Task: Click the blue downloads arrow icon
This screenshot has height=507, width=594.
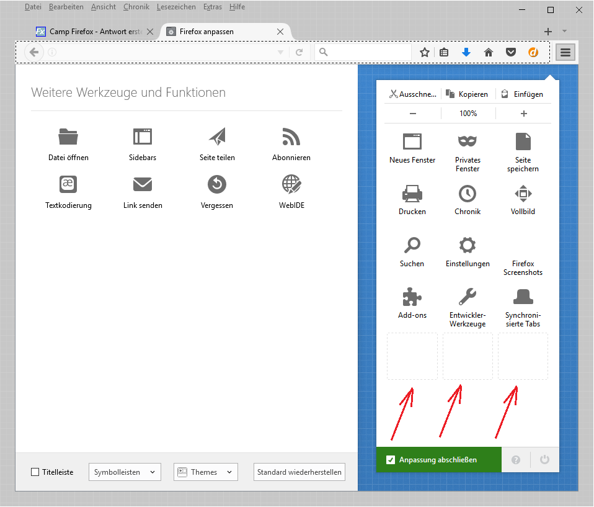Action: (466, 52)
